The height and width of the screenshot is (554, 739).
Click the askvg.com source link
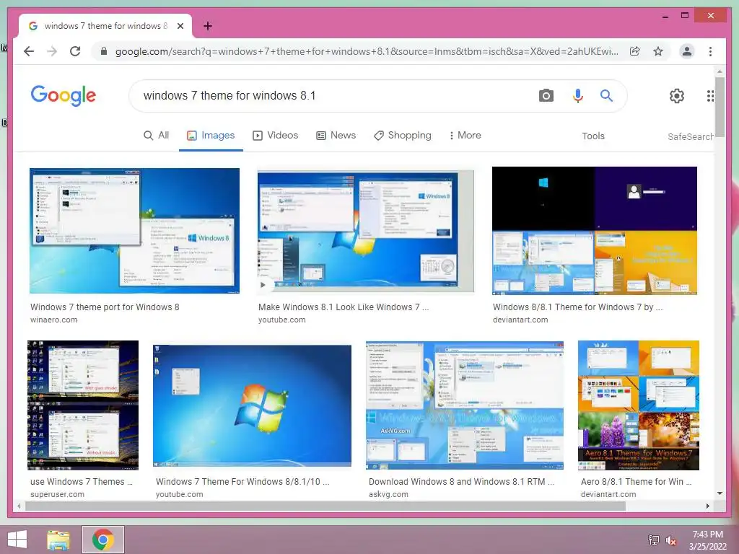tap(388, 495)
